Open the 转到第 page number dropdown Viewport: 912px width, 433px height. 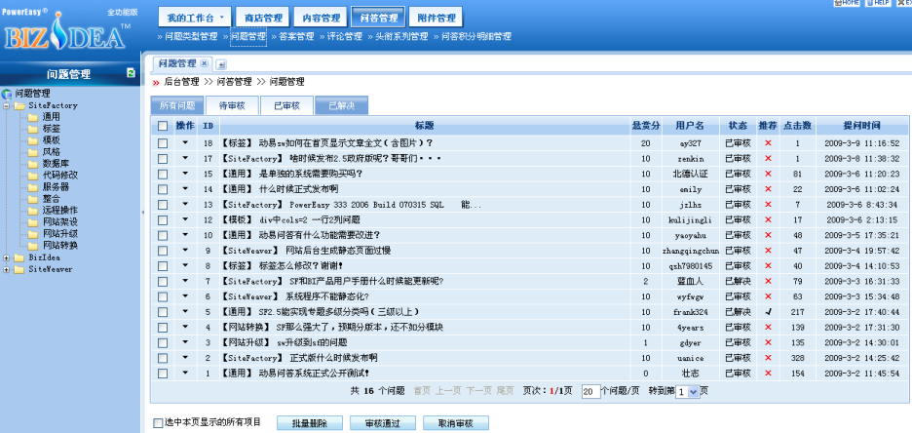(694, 391)
